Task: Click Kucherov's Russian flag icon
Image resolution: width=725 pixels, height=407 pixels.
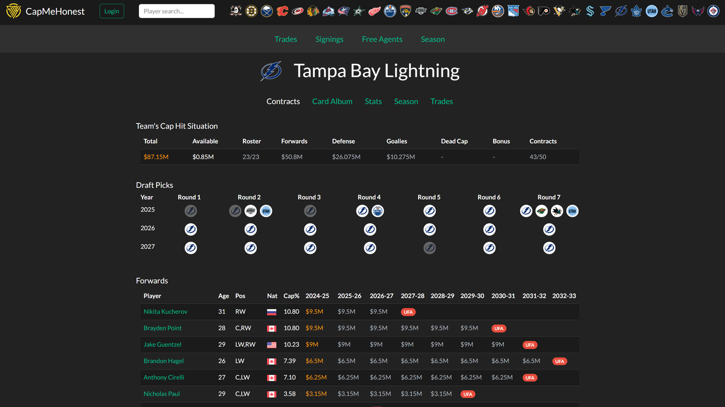Action: point(271,312)
